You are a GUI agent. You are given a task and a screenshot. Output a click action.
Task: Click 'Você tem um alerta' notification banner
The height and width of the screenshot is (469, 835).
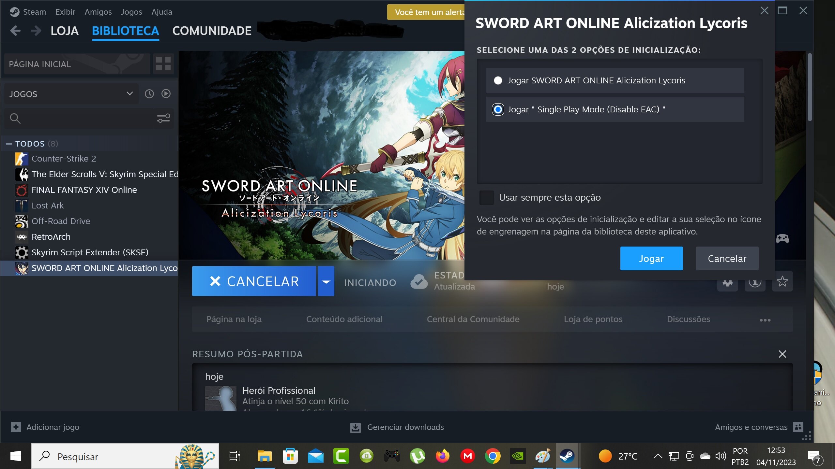click(426, 12)
